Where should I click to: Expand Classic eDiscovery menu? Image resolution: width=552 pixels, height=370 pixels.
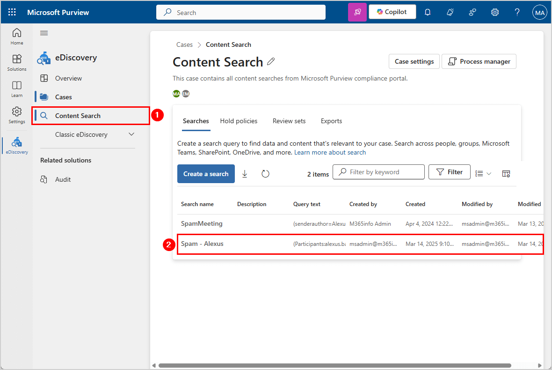pos(131,134)
